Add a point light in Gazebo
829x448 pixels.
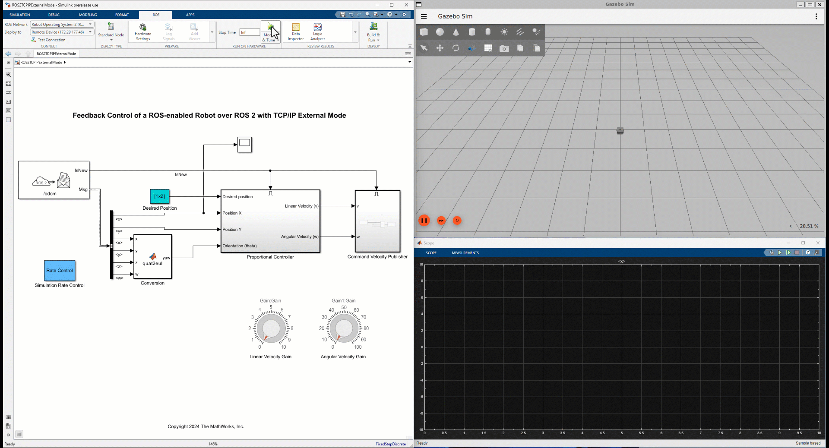pyautogui.click(x=504, y=32)
